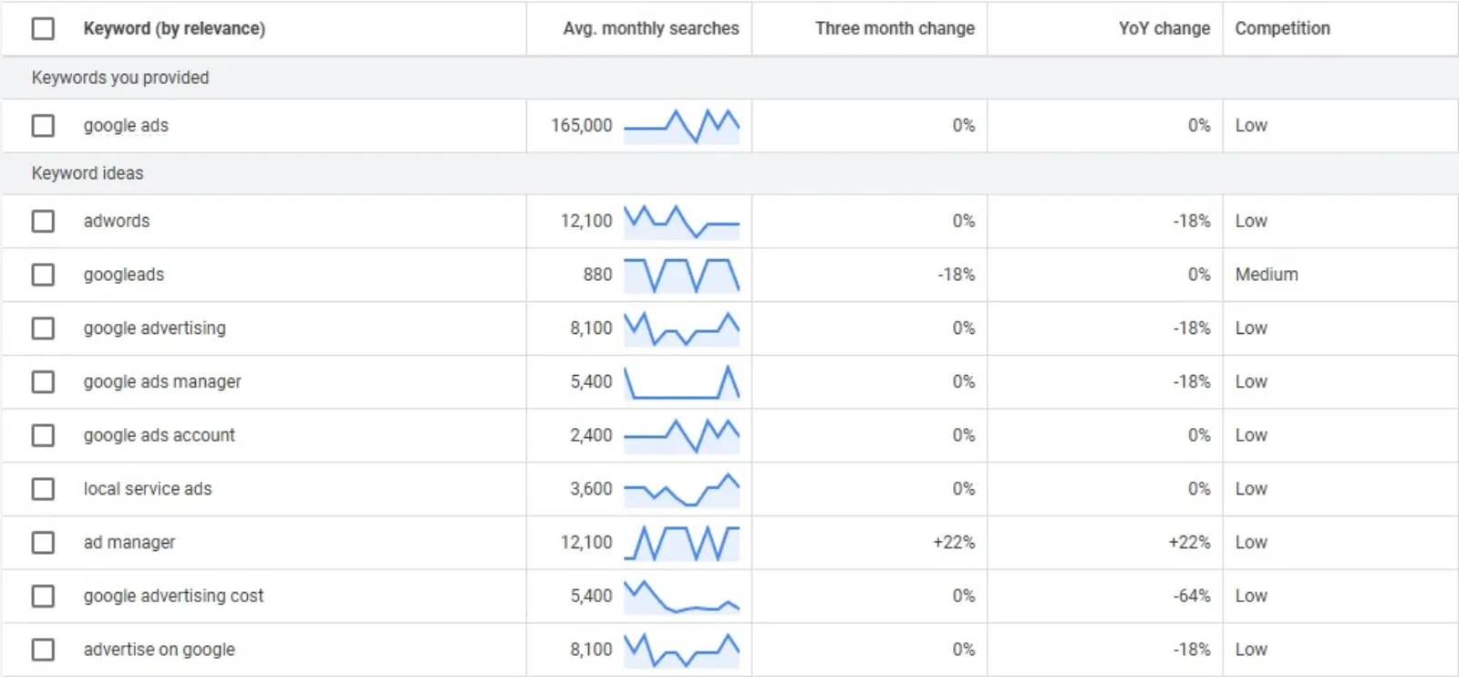View the google ads manager trend sparkline

(x=681, y=382)
